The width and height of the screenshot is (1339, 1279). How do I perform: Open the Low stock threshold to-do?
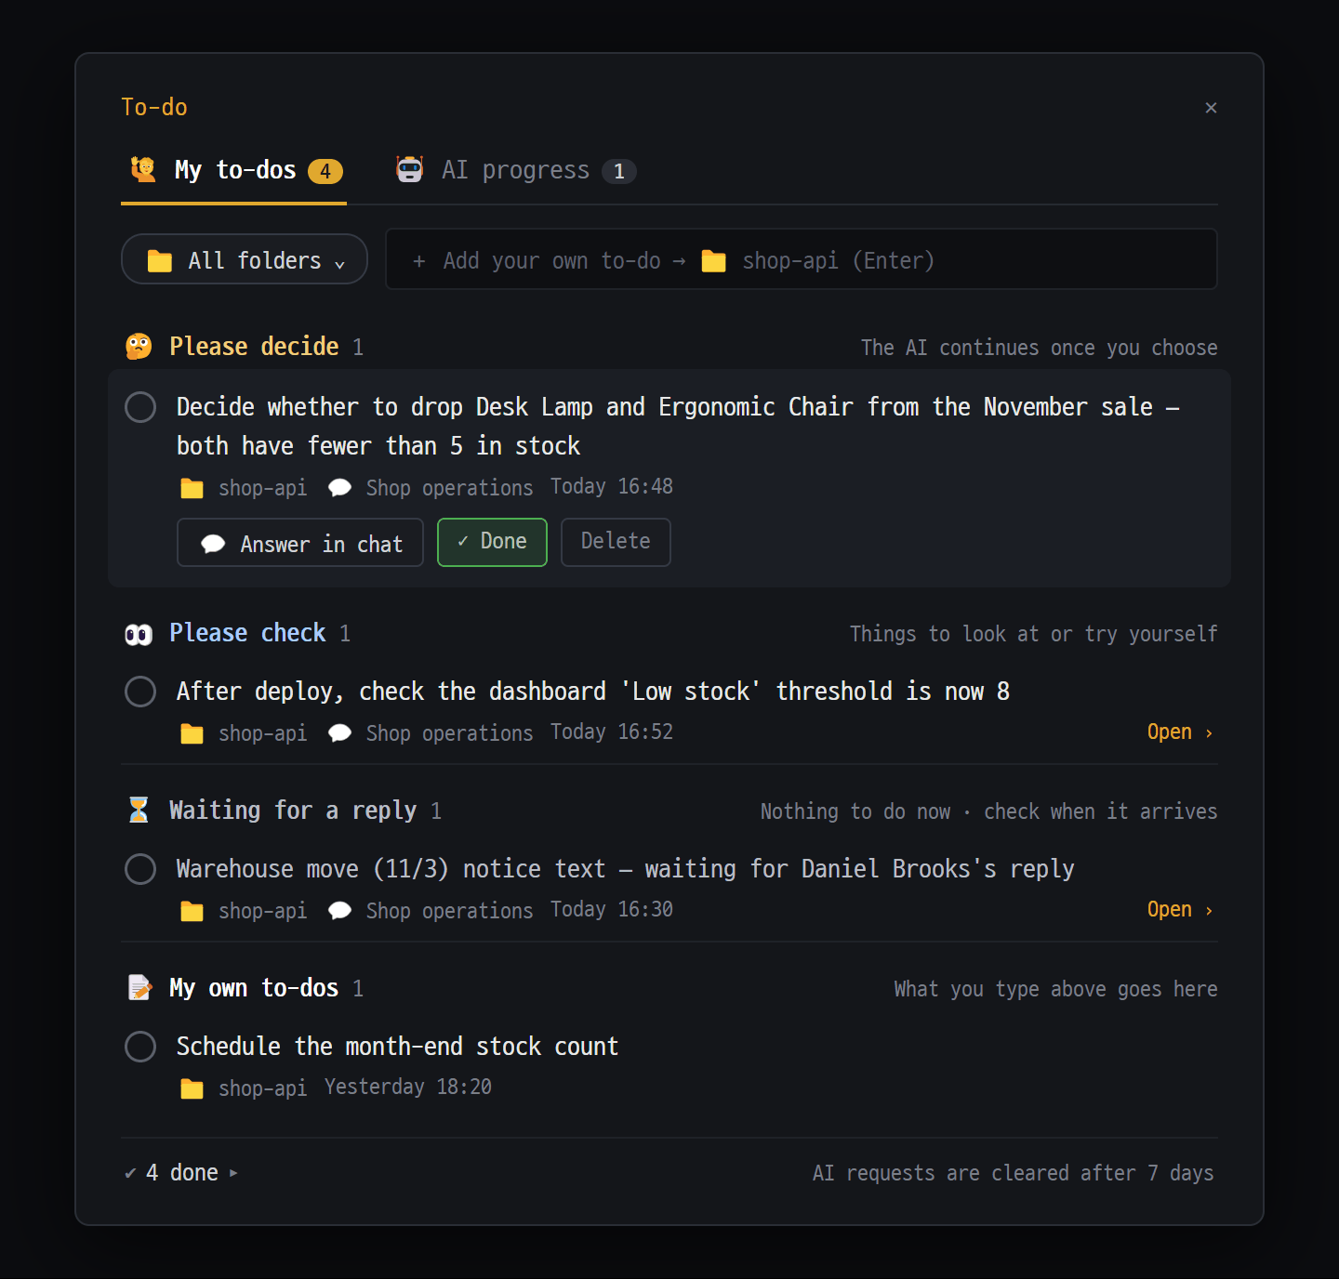tap(1180, 732)
